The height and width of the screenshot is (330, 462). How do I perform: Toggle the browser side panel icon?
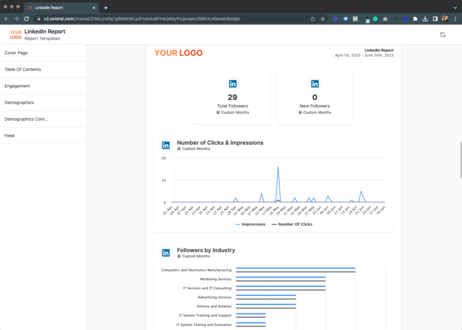coord(435,19)
